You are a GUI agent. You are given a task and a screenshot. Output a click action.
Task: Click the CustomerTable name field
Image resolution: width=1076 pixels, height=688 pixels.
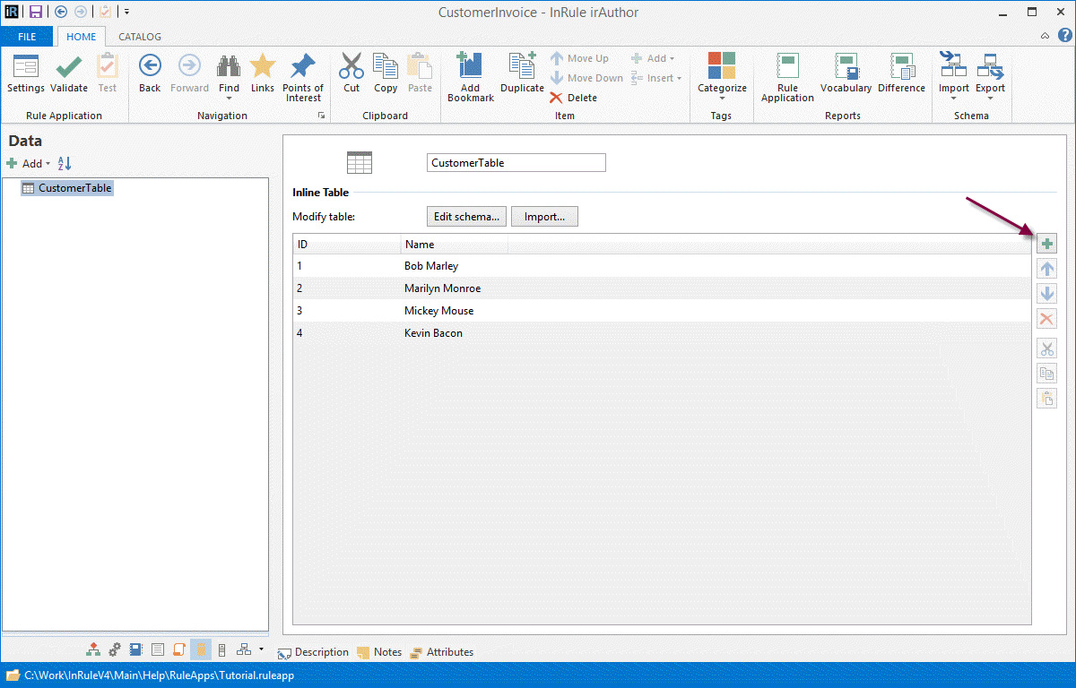point(516,163)
